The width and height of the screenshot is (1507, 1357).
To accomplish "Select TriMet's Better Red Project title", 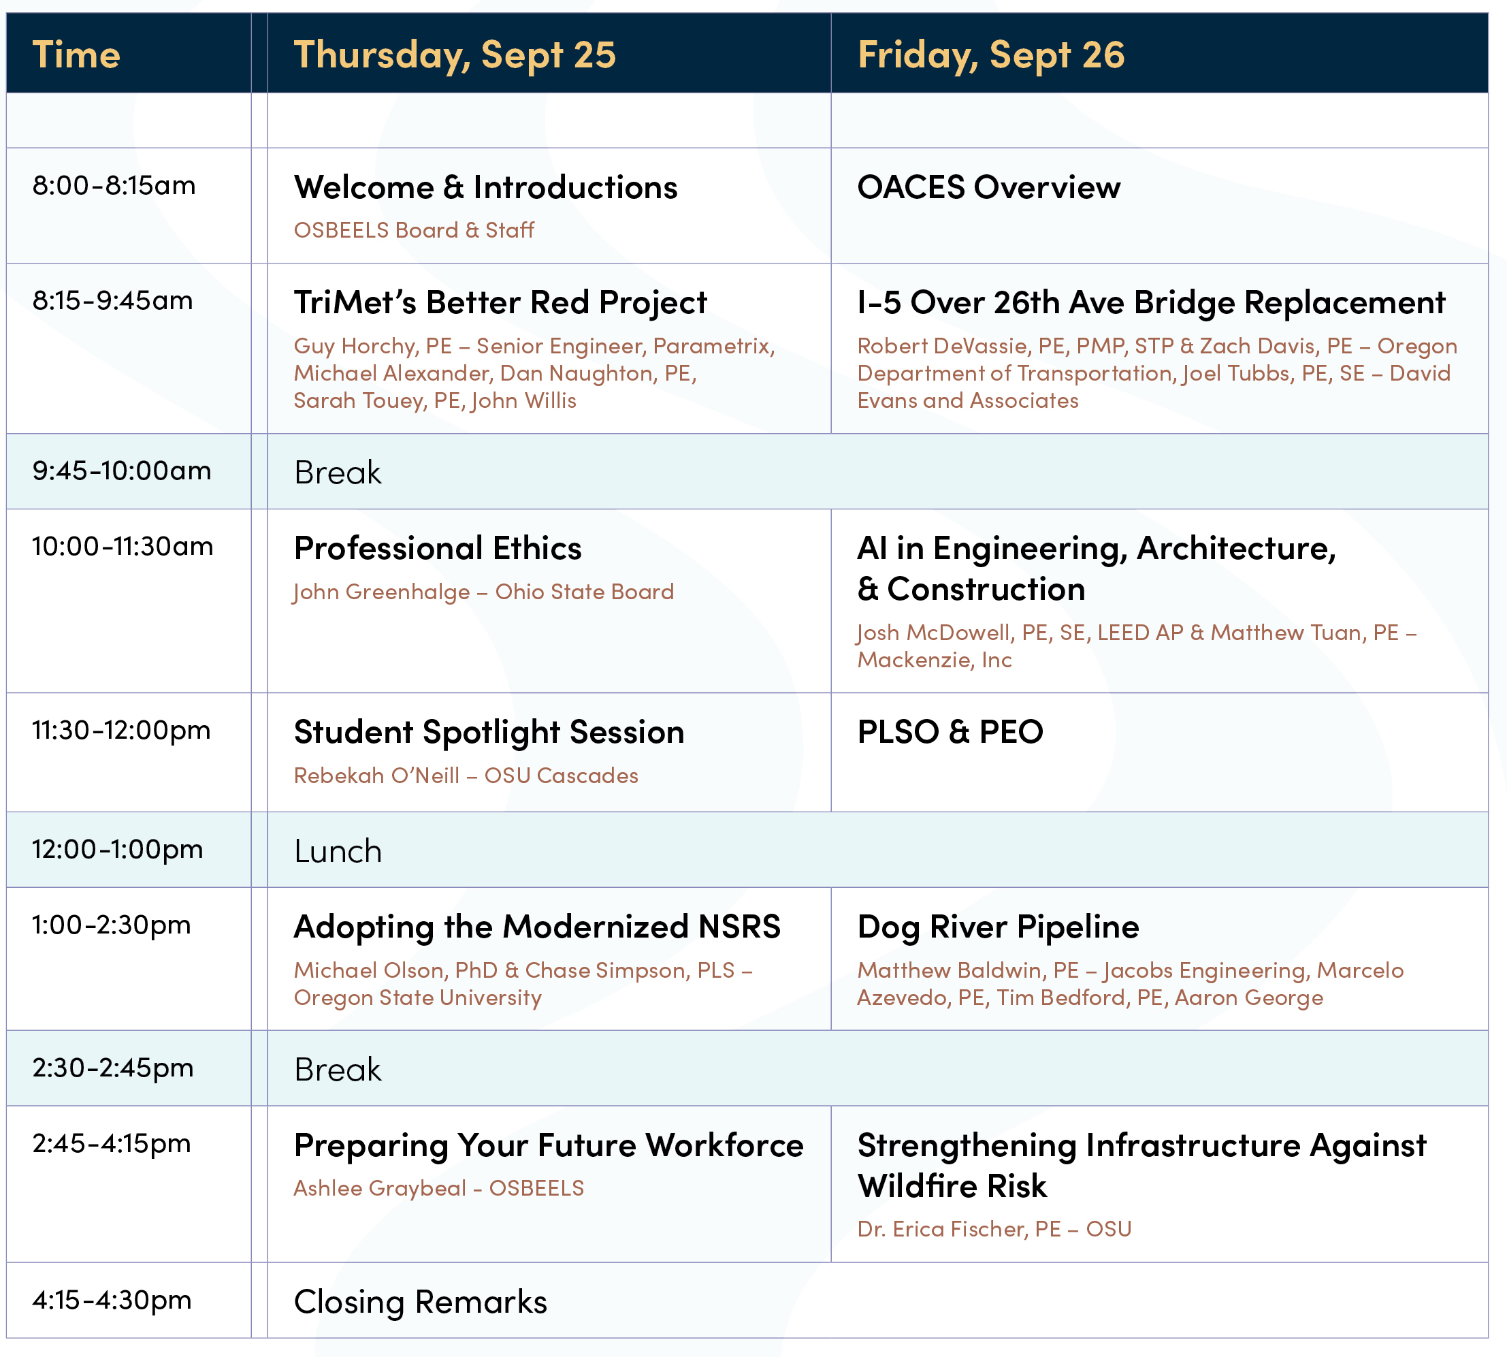I will 500,302.
